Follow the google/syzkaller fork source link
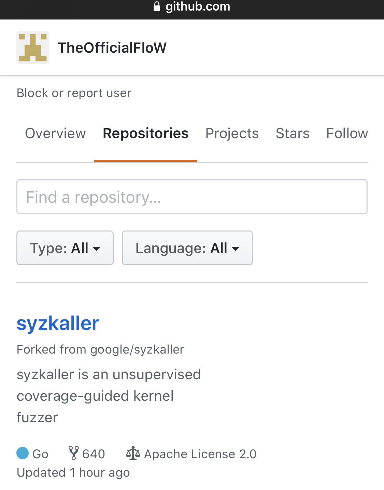The height and width of the screenshot is (490, 384). (137, 349)
